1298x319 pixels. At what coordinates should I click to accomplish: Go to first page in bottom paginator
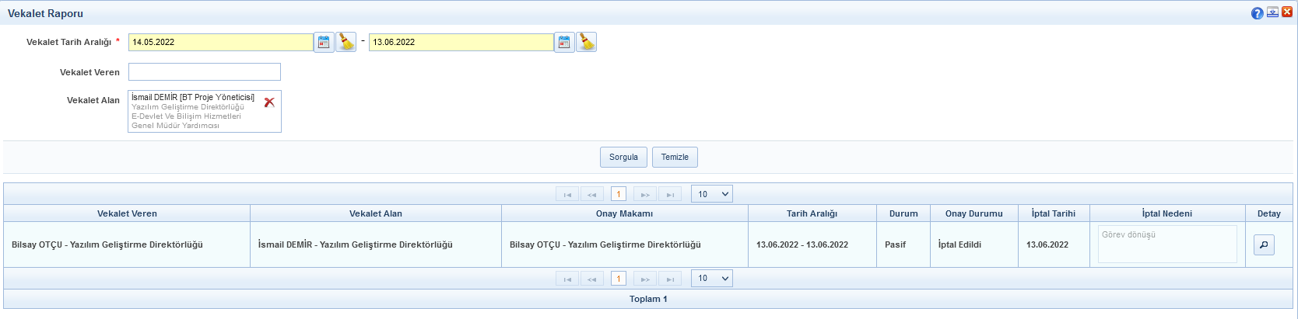pos(567,278)
